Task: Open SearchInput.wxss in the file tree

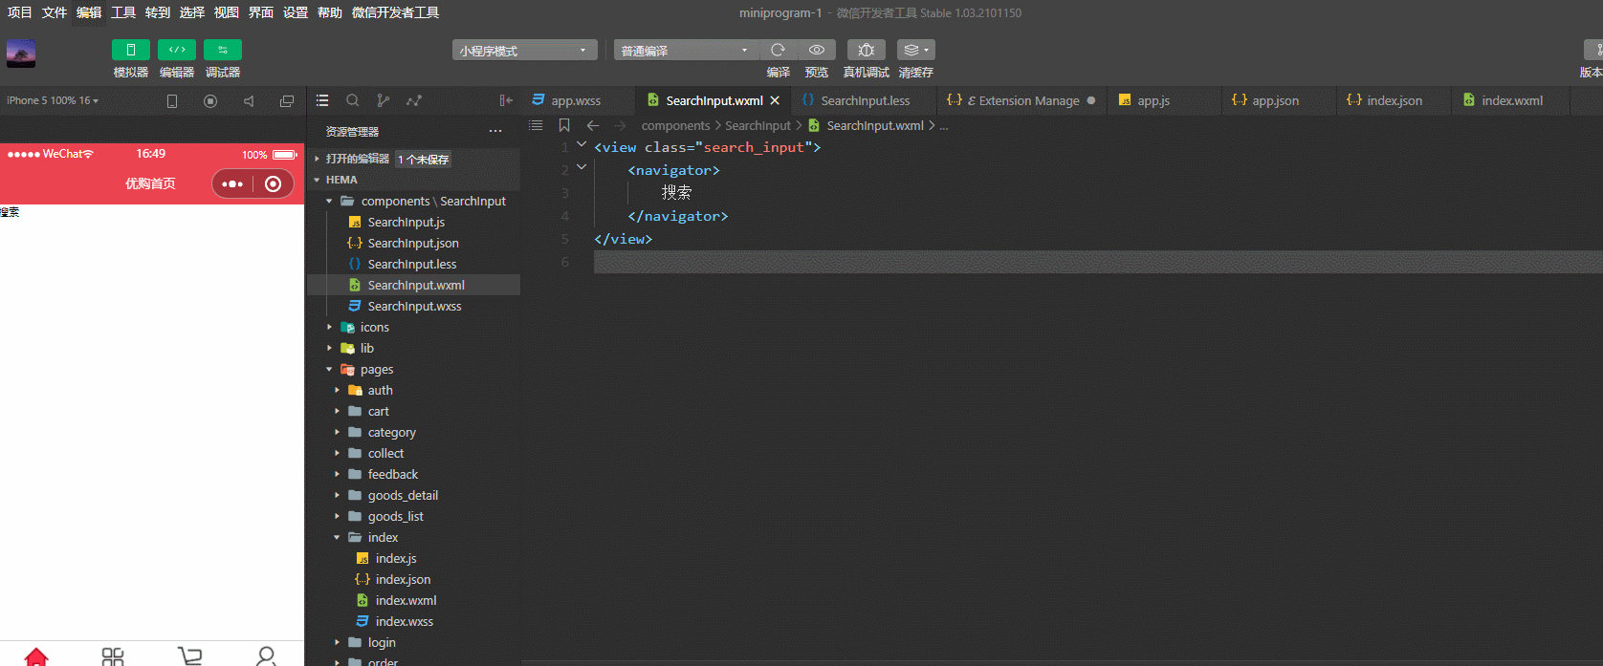Action: 413,306
